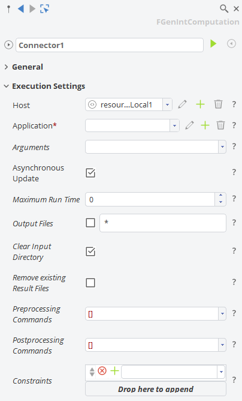This screenshot has height=401, width=242.
Task: Click the Drop here to append button
Action: (x=156, y=389)
